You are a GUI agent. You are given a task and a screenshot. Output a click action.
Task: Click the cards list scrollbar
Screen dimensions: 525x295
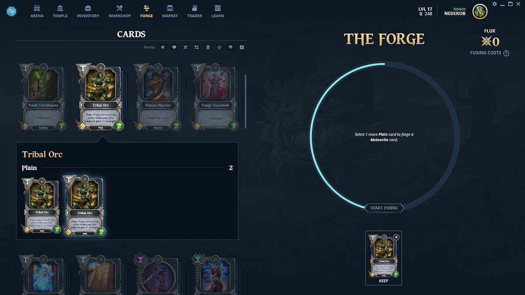tap(245, 101)
